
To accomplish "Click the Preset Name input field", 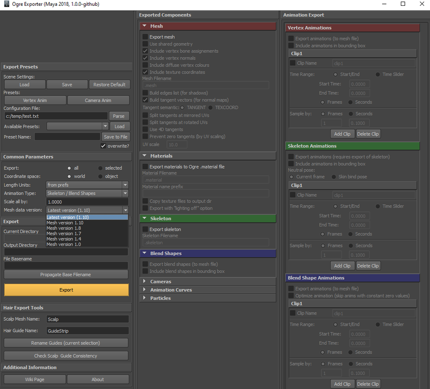I will coord(67,137).
